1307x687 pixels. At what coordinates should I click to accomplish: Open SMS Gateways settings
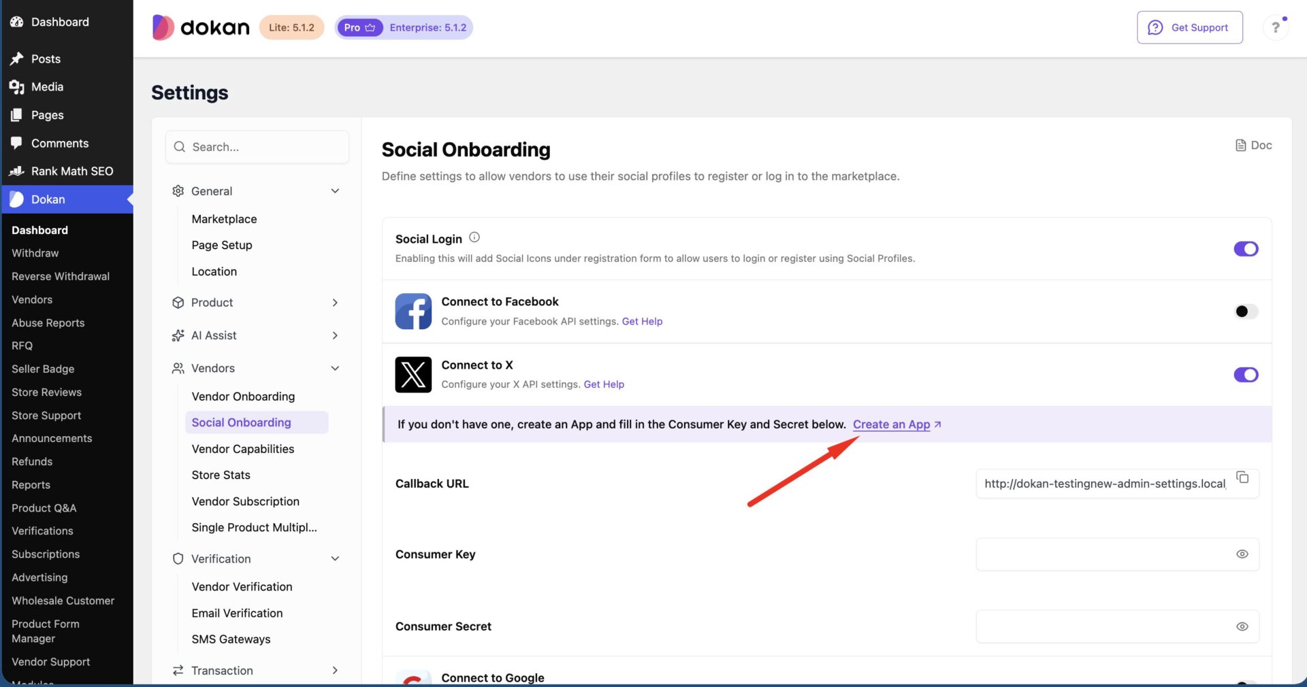231,639
